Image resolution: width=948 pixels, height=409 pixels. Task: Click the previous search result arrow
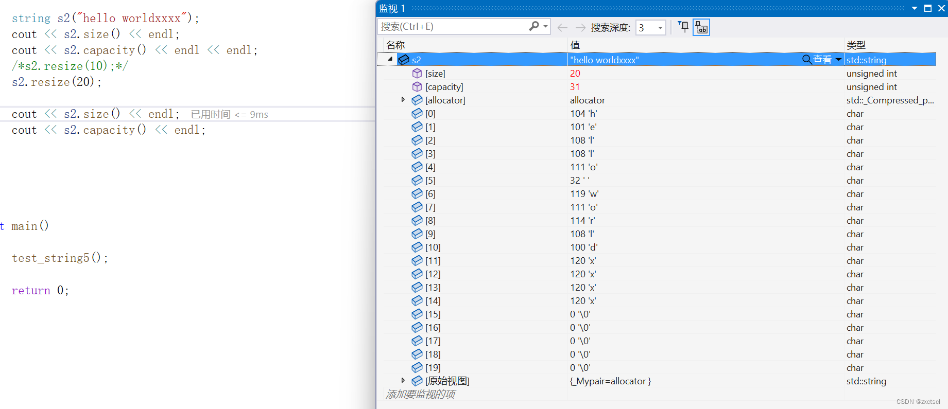(563, 27)
